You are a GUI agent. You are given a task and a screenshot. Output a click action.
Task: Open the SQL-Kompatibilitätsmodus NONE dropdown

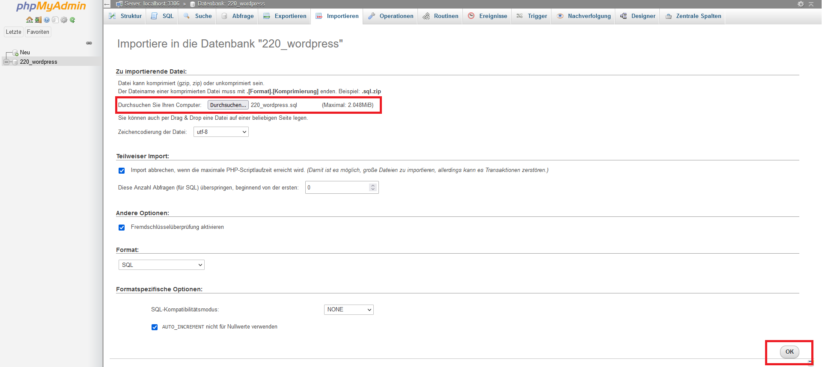point(348,310)
